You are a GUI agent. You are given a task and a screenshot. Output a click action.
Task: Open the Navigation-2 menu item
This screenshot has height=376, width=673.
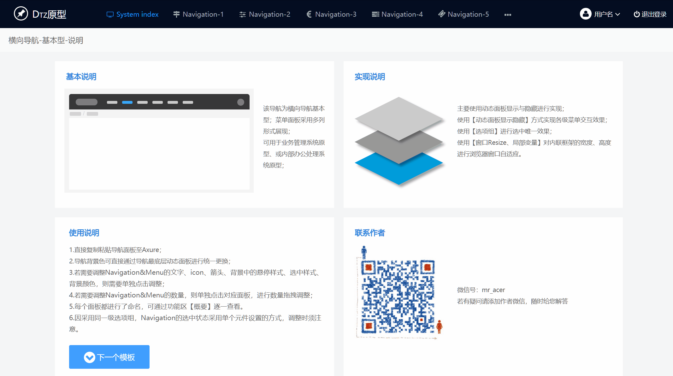click(x=265, y=14)
